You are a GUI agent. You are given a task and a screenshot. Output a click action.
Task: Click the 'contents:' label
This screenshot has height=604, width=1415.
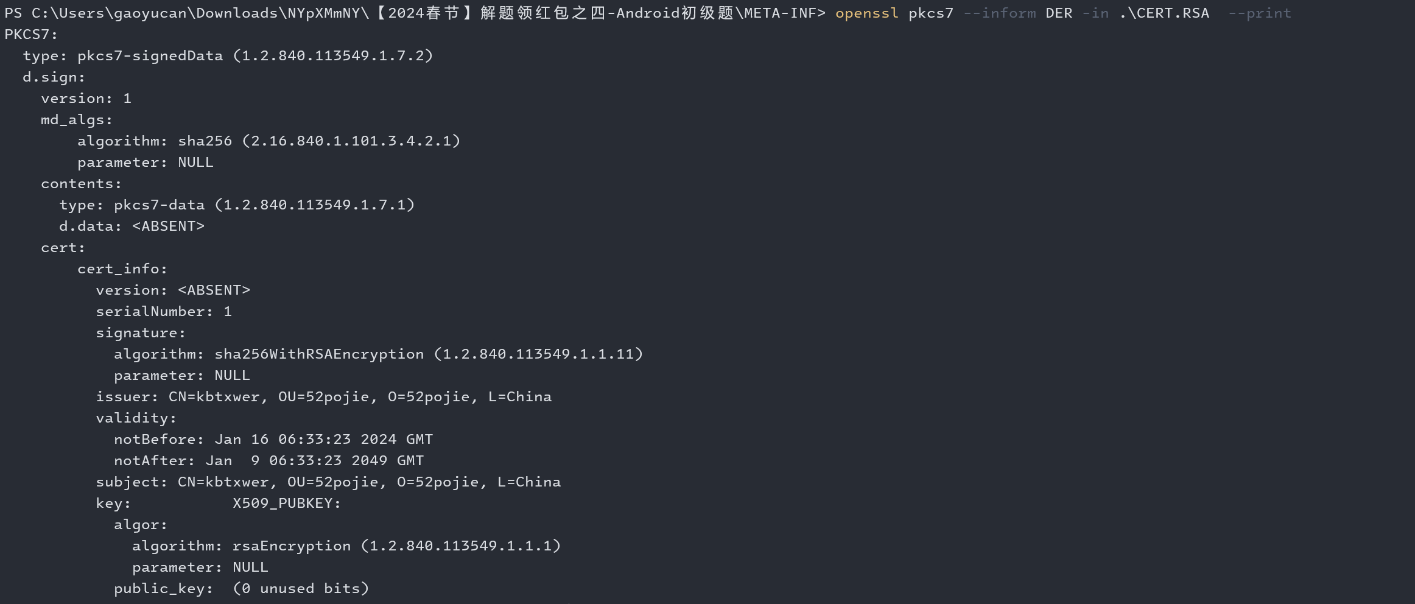coord(81,184)
